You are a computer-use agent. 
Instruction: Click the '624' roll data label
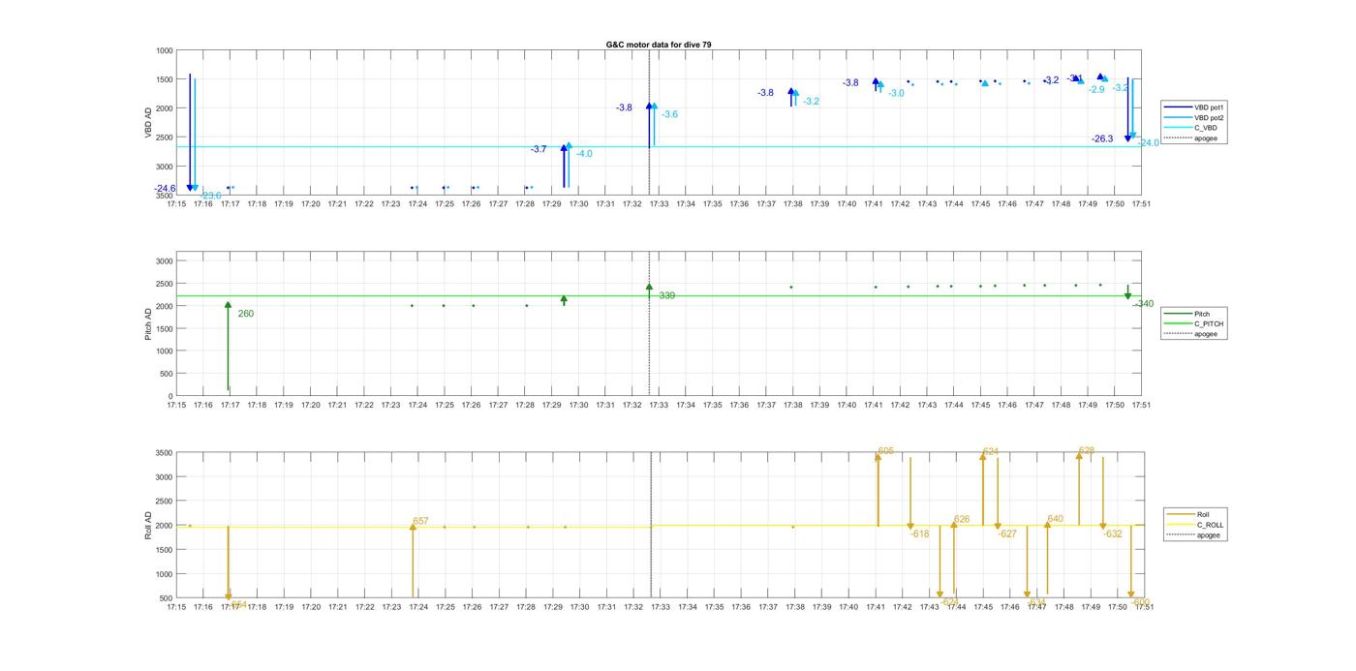990,452
